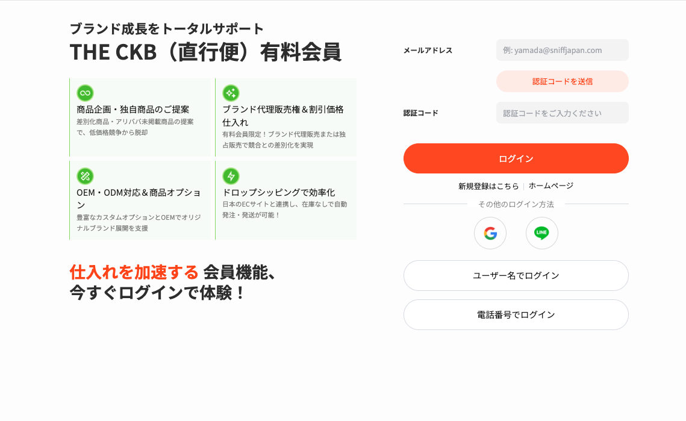The height and width of the screenshot is (421, 686).
Task: Click the lightning dropshipping icon
Action: 231,176
